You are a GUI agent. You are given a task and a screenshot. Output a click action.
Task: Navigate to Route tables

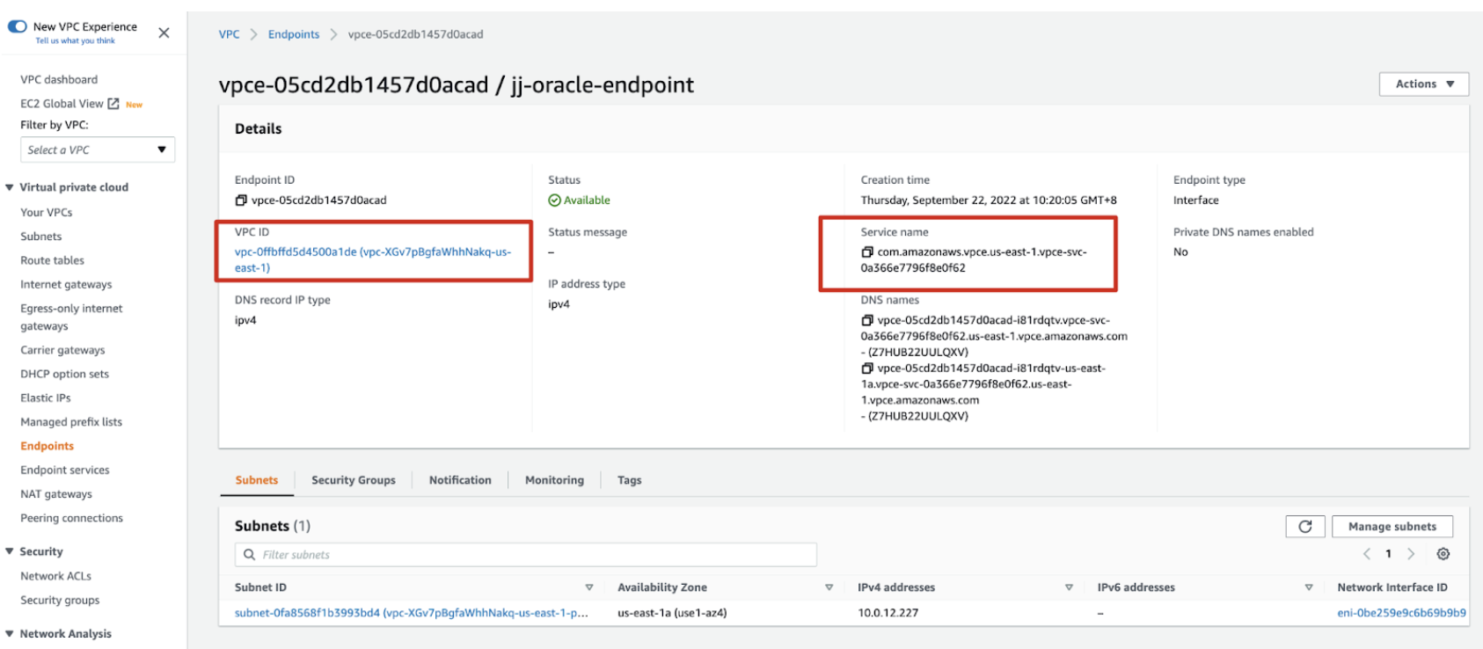[53, 260]
